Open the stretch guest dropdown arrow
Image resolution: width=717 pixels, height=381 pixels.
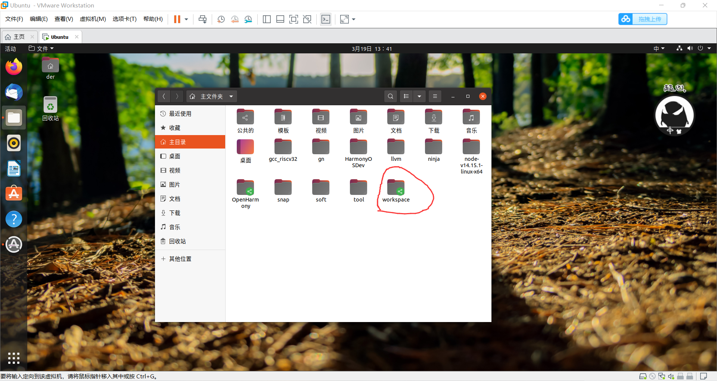click(354, 19)
